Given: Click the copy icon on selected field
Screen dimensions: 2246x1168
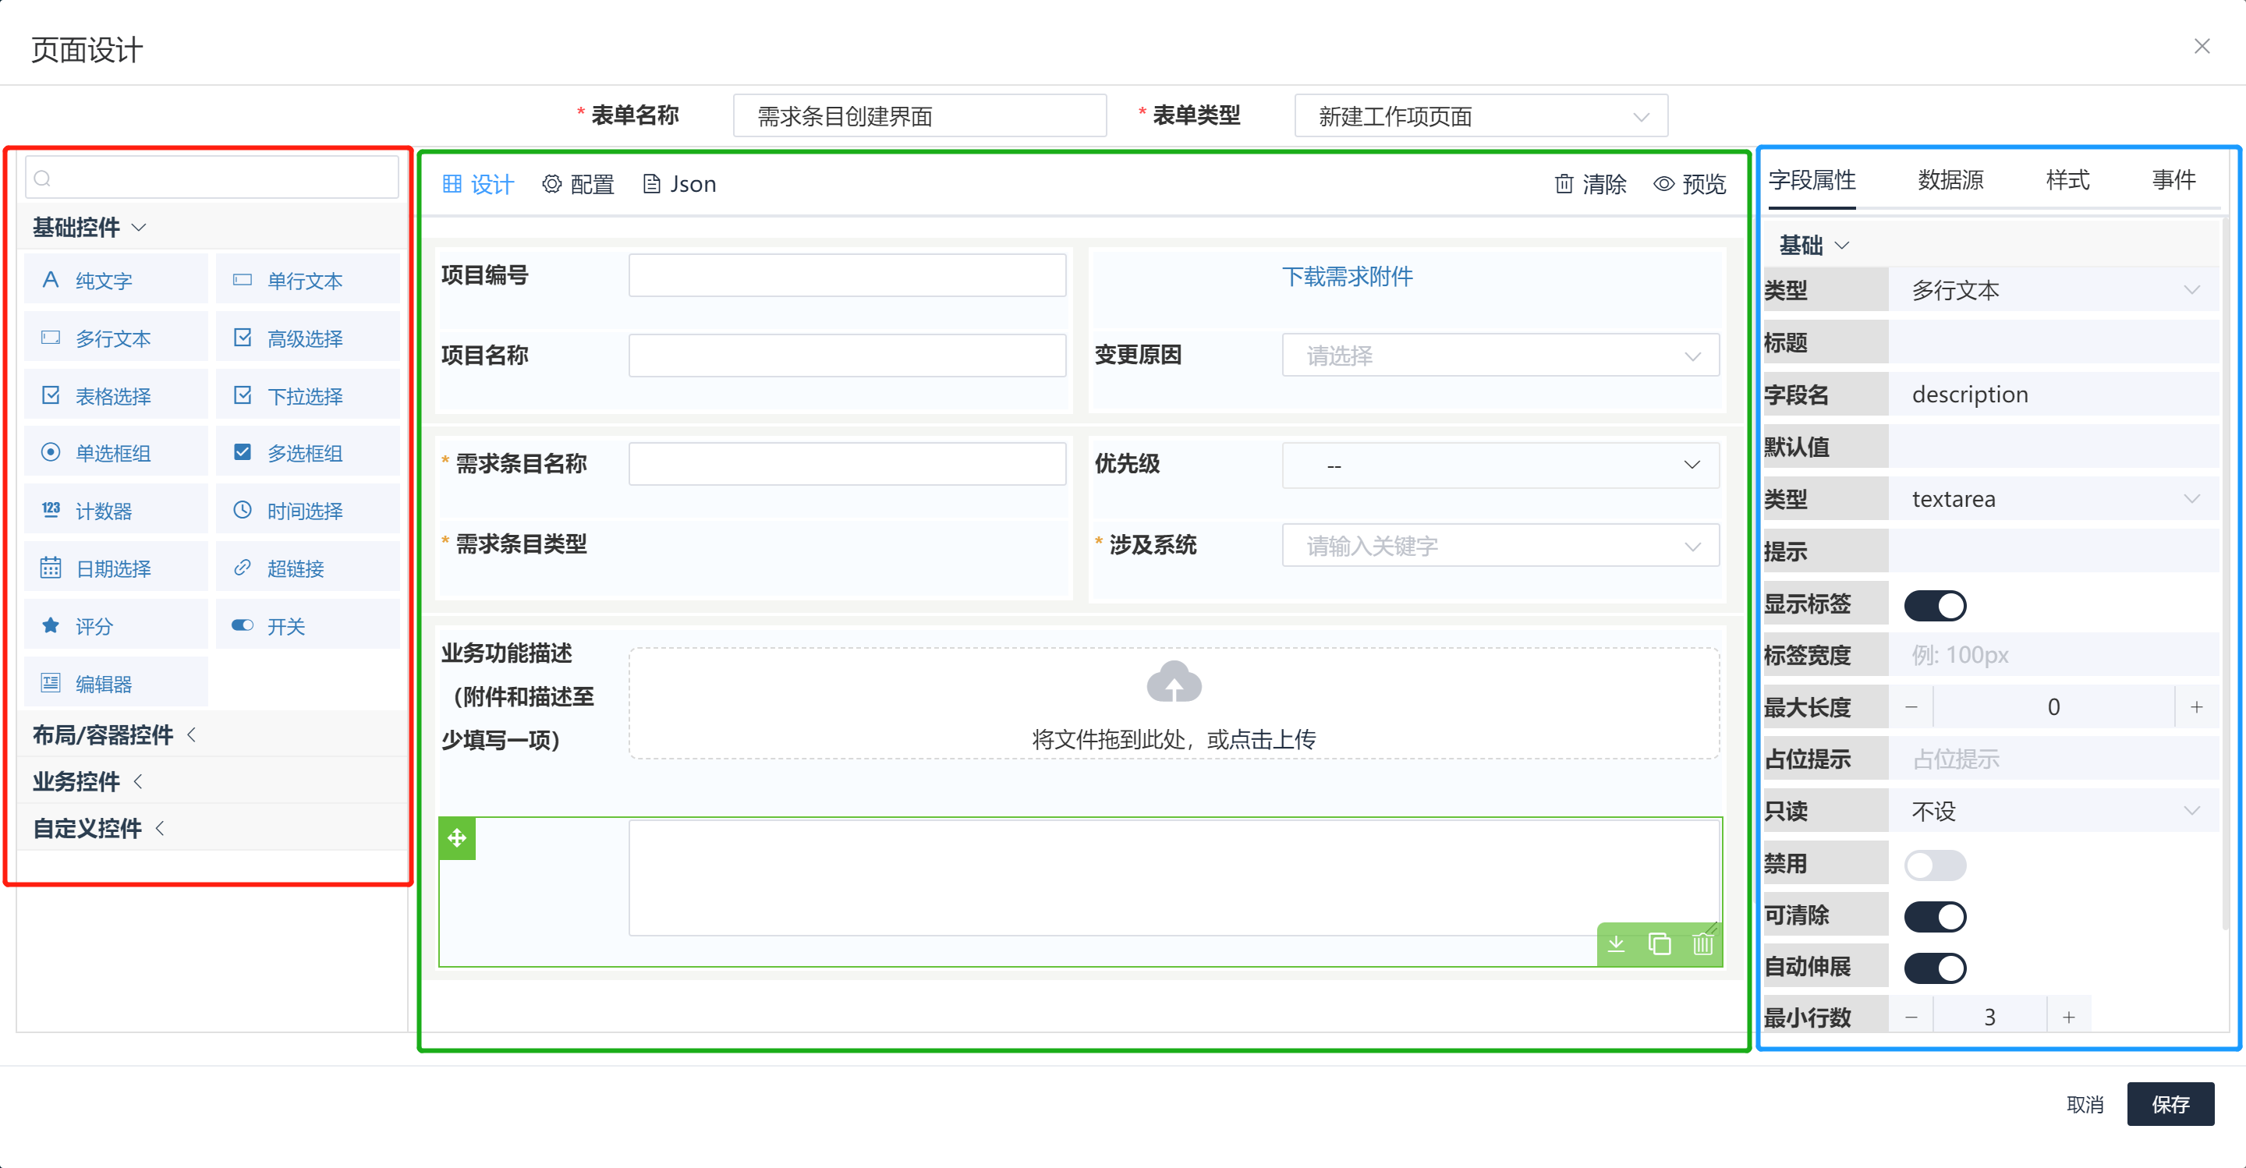Looking at the screenshot, I should click(x=1660, y=944).
